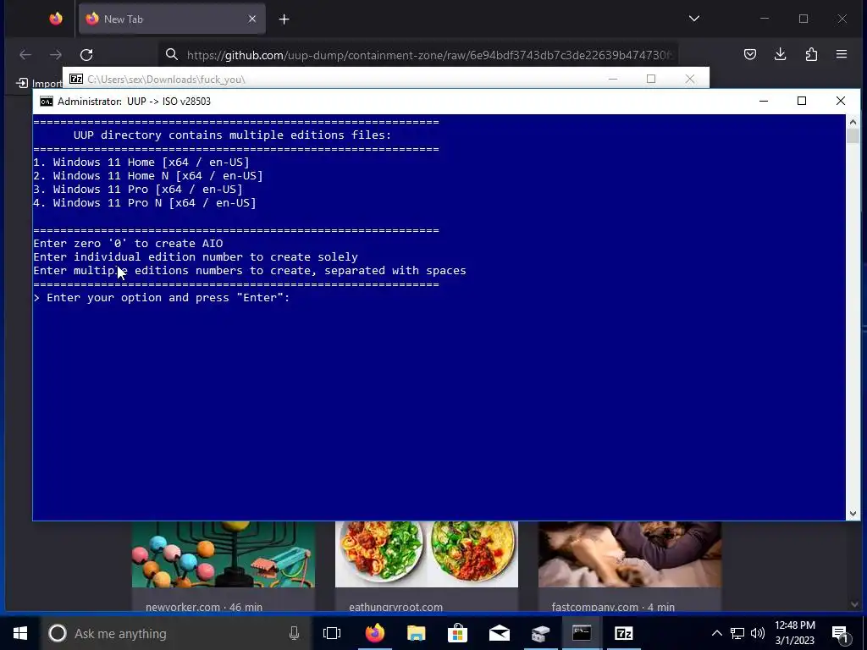Click the console vertical scrollbar thumb
Screen dimensions: 867x650
(x=853, y=136)
